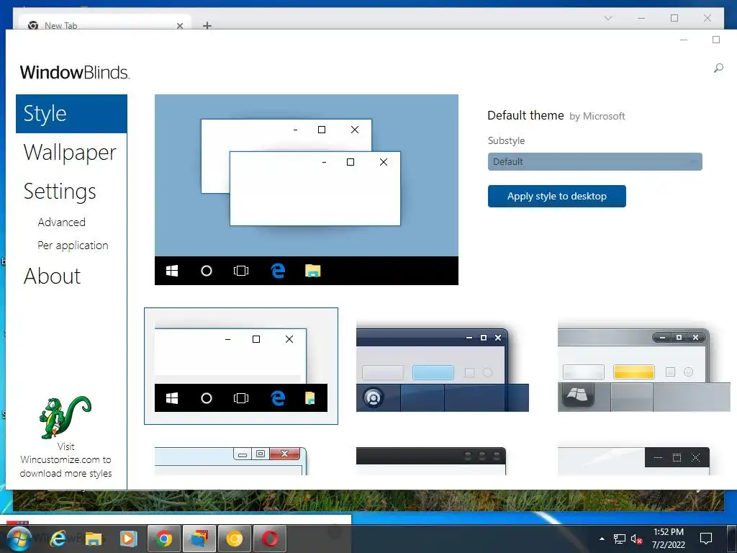The image size is (737, 553).
Task: Open the yellow circle app on taskbar
Action: [234, 539]
